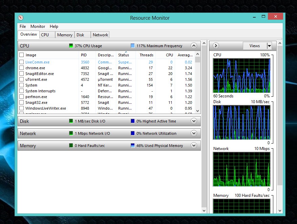Collapse the graphs pane with arrow button

(216, 46)
